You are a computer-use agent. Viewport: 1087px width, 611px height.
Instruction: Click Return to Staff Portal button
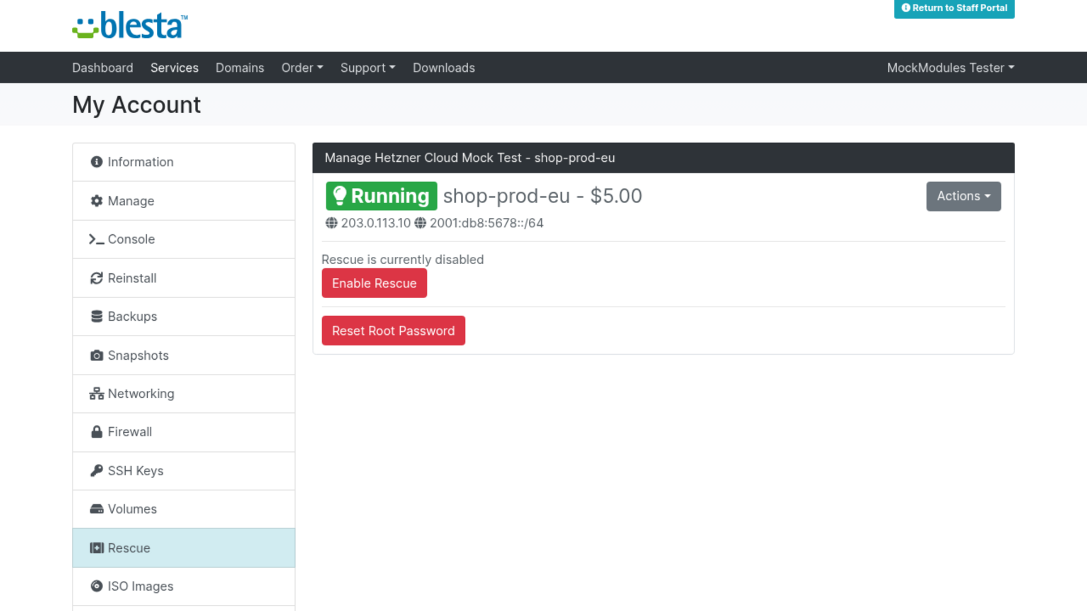[x=954, y=8]
